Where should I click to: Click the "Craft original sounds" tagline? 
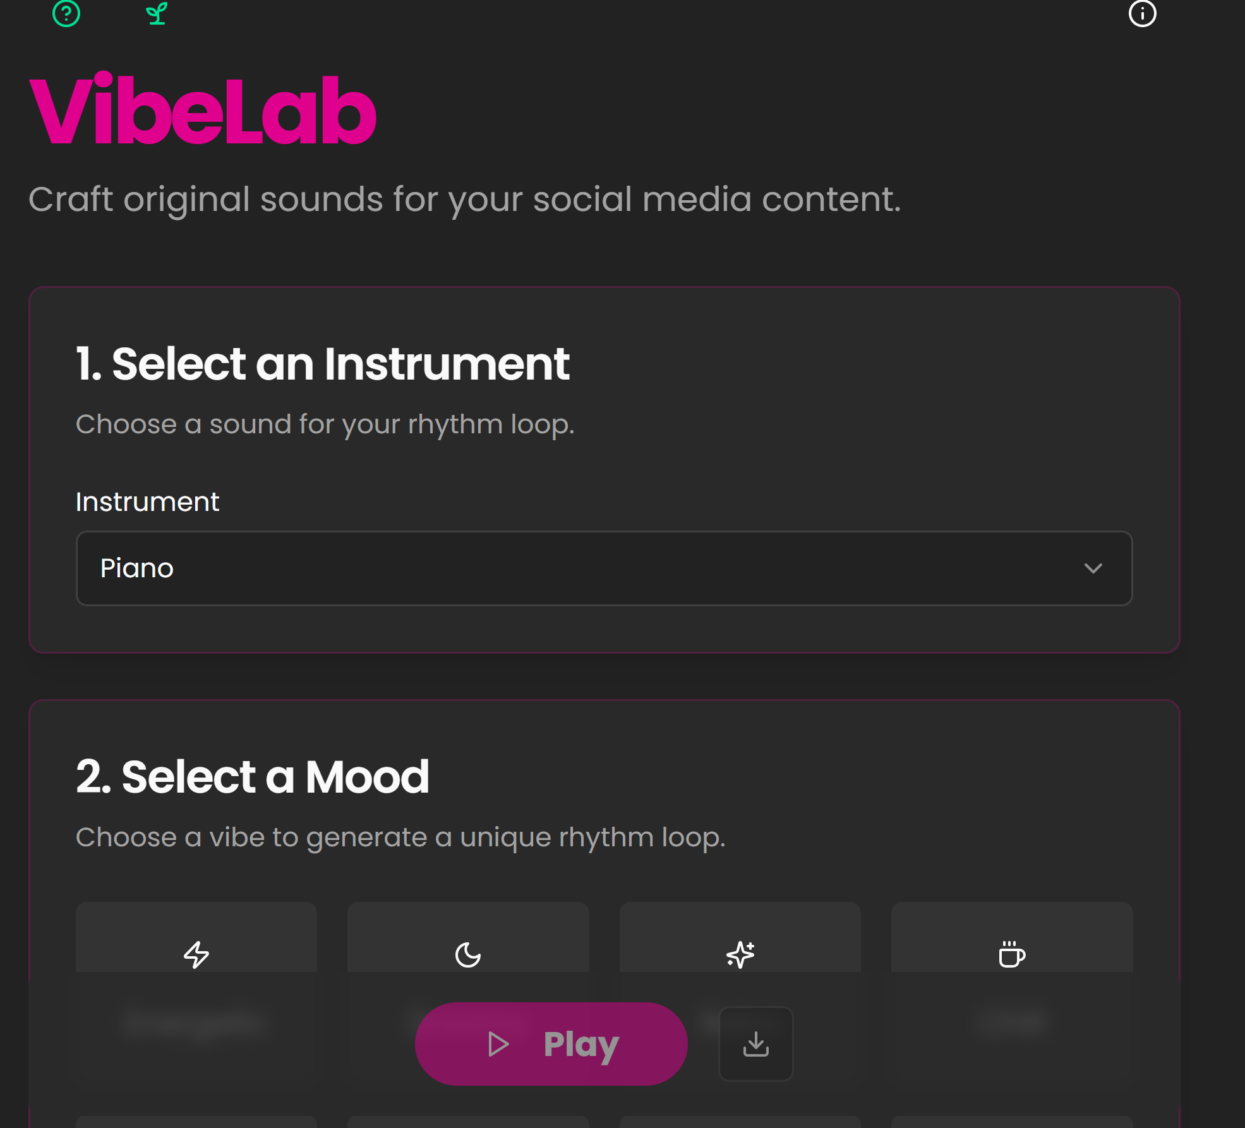pos(464,200)
